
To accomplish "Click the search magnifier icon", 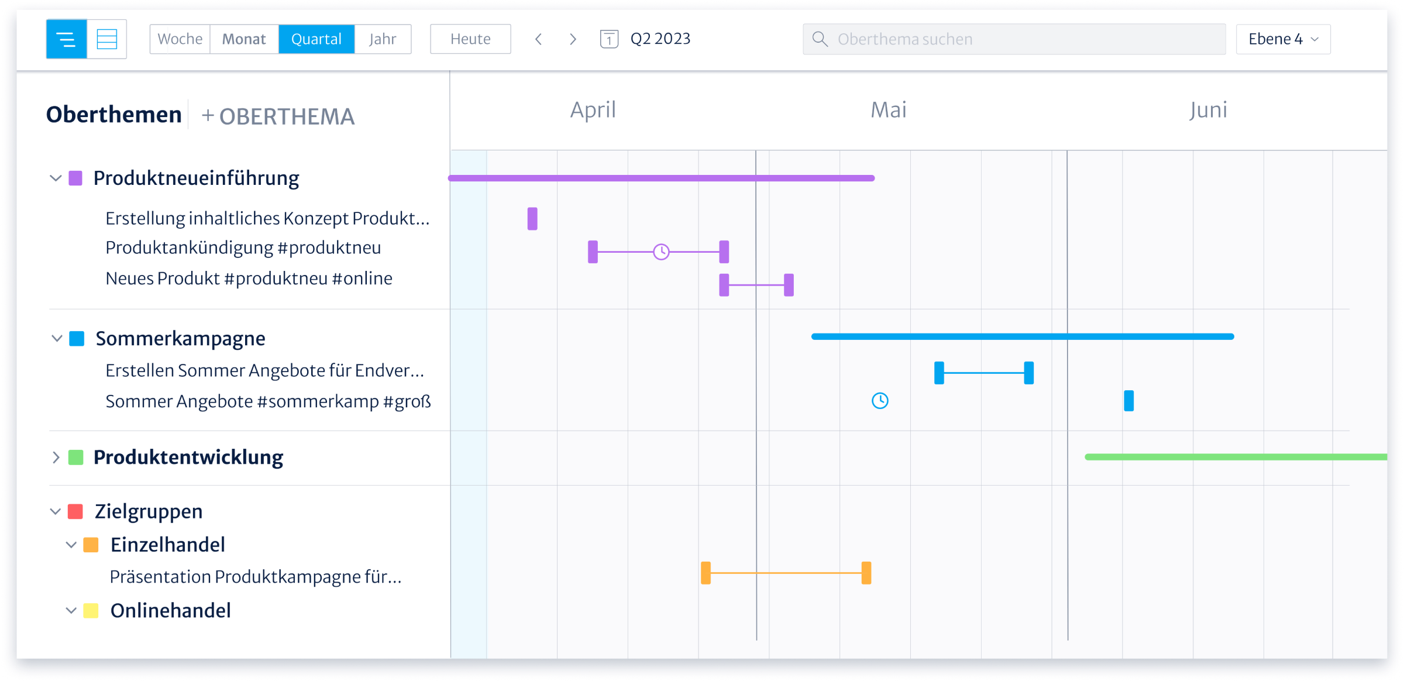I will 820,39.
